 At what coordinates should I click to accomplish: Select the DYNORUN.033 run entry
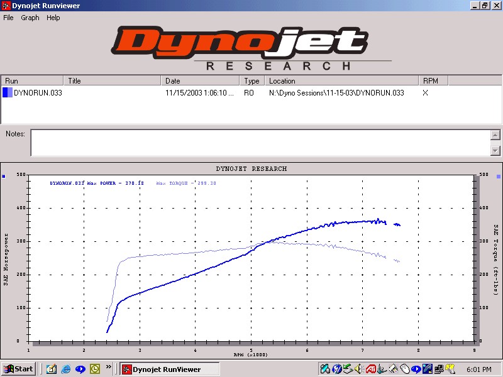(x=38, y=92)
